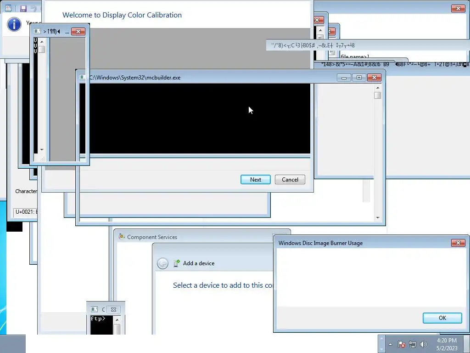Click the 5/2/2023 date in the taskbar

(x=447, y=348)
